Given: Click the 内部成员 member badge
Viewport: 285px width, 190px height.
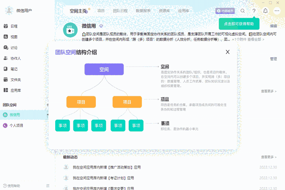Looking at the screenshot, I should tap(225, 11).
